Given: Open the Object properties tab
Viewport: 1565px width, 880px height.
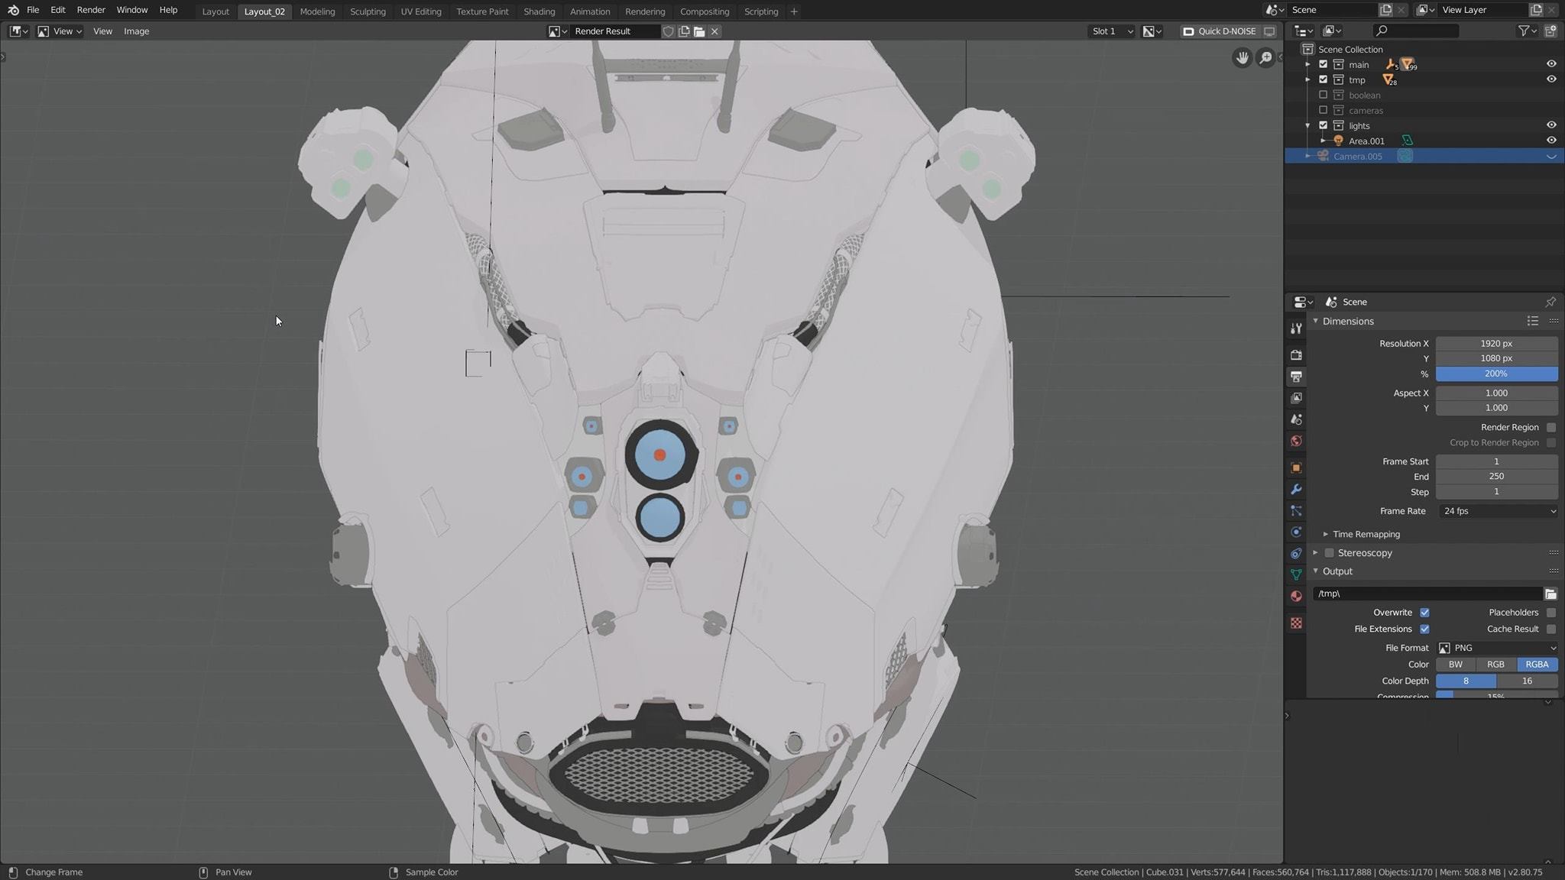Looking at the screenshot, I should tap(1296, 467).
